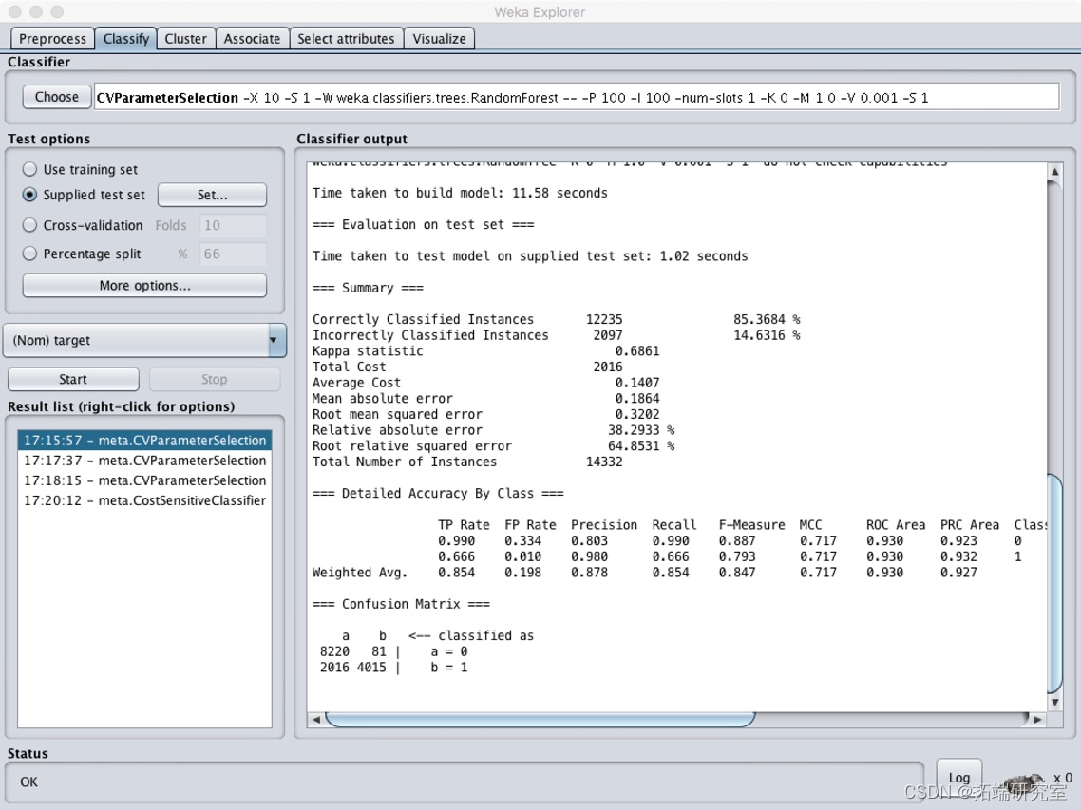This screenshot has height=810, width=1081.
Task: Click the scroll left arrow in output
Action: 315,719
